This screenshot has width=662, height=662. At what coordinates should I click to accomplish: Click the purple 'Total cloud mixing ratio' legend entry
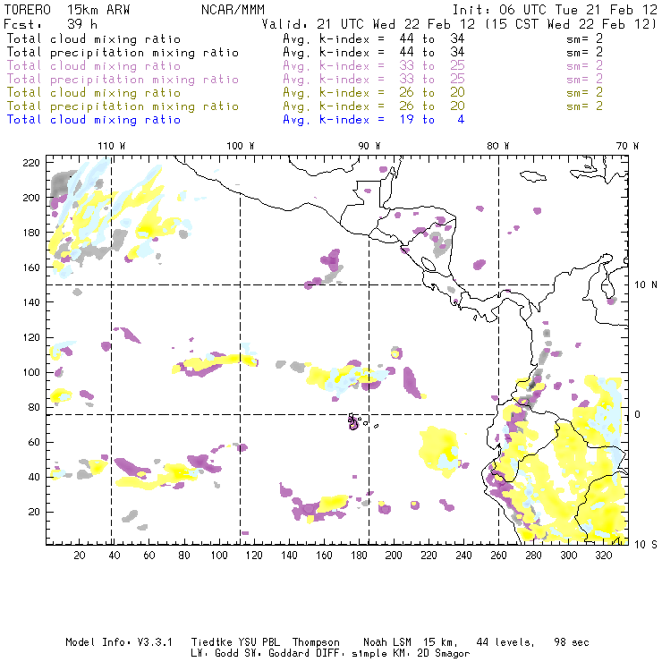[x=94, y=66]
